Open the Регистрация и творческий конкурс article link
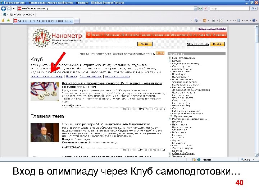 [x=112, y=85]
